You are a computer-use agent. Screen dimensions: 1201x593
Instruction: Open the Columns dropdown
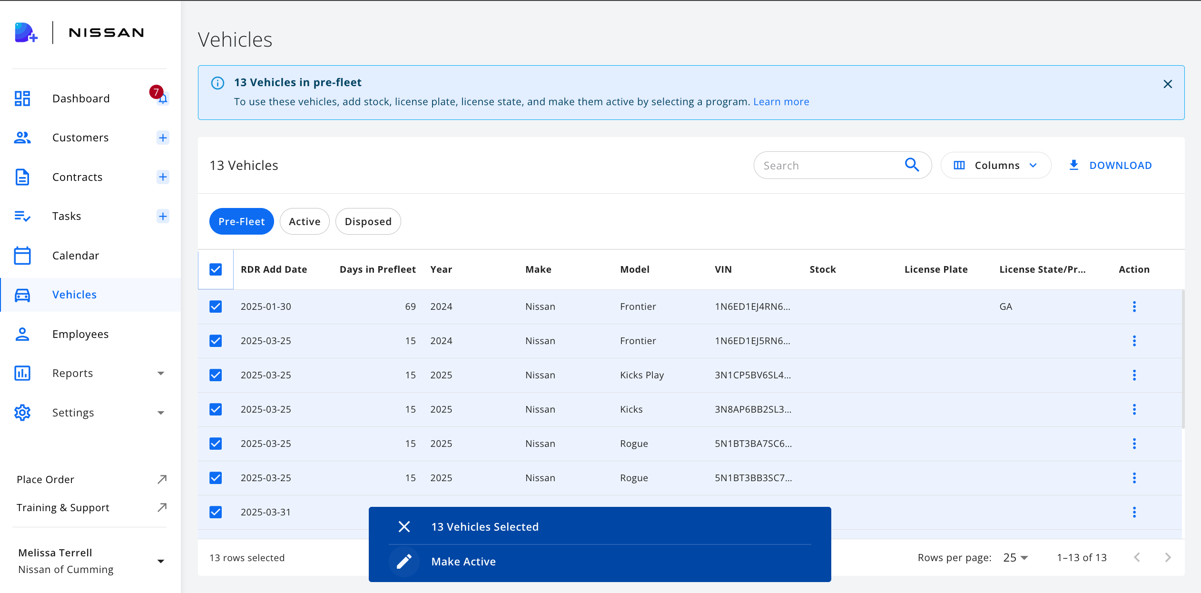tap(995, 165)
